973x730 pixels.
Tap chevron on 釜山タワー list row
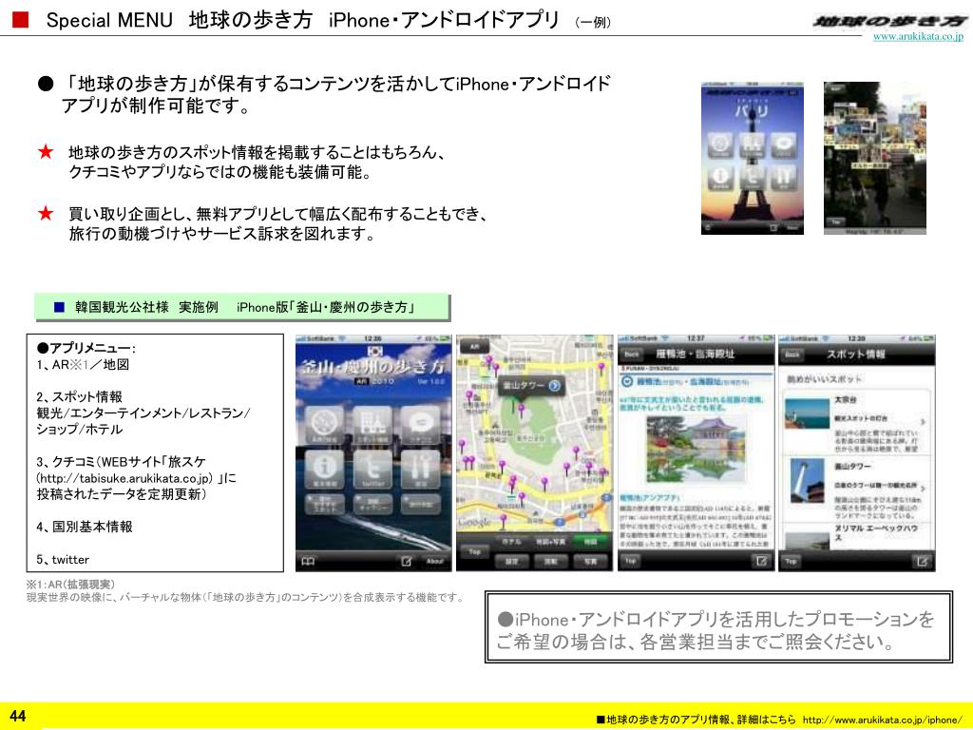coord(923,488)
